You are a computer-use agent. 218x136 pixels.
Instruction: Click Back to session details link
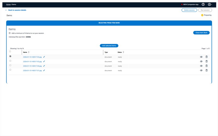click(17, 10)
